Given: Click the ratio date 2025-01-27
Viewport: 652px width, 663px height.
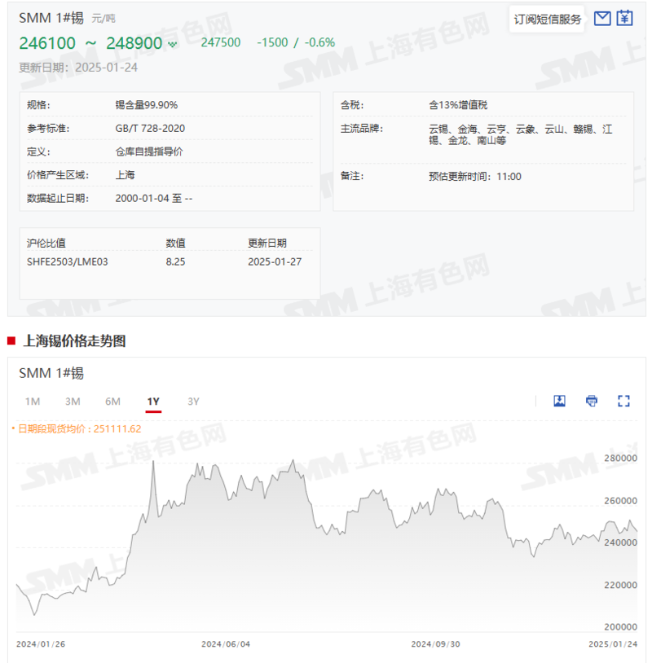Looking at the screenshot, I should click(x=275, y=261).
